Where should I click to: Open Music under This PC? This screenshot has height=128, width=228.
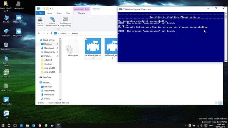point(47,99)
